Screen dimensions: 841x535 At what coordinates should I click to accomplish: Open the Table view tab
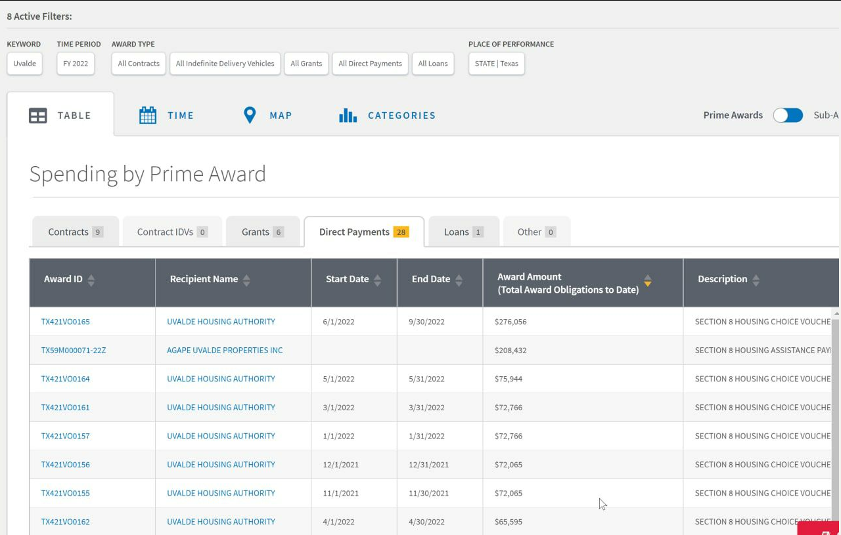[x=60, y=116]
